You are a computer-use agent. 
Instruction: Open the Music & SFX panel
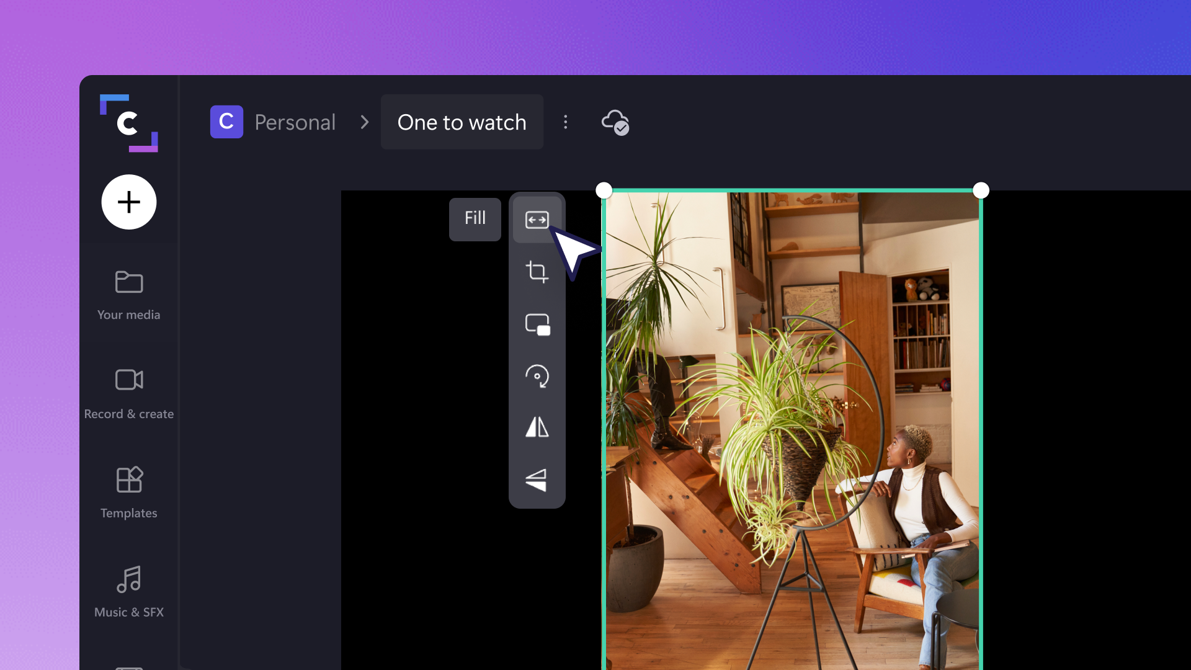(128, 591)
